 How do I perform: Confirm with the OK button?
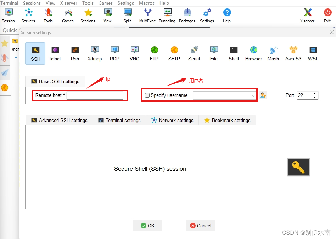[147, 226]
